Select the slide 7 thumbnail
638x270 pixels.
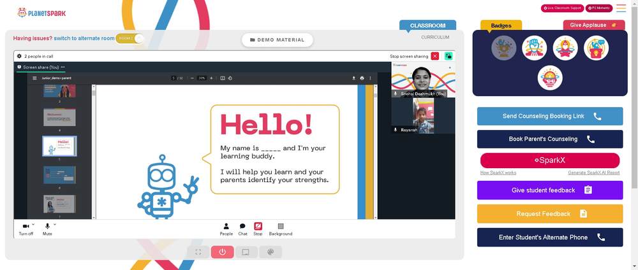point(59,204)
